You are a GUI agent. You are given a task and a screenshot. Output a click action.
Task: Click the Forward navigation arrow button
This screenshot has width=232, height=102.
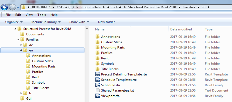[x=12, y=7]
